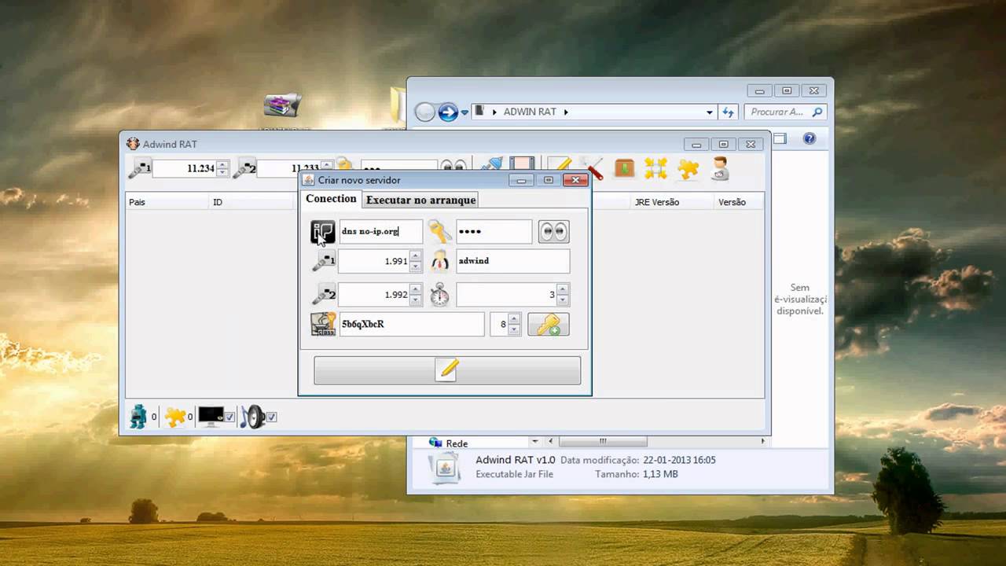
Task: Click the right scroll arrow in Explorer
Action: (762, 442)
